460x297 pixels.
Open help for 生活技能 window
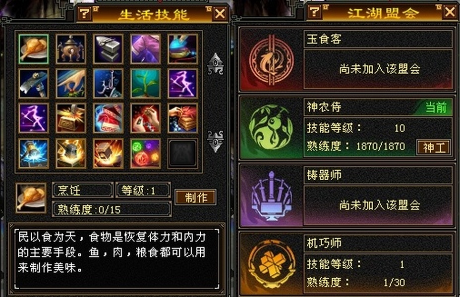click(x=84, y=14)
